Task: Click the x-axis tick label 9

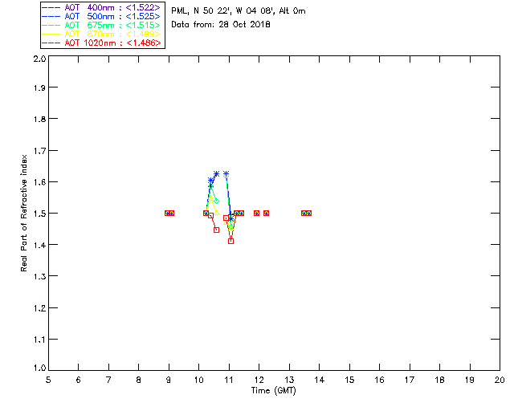Action: (169, 380)
